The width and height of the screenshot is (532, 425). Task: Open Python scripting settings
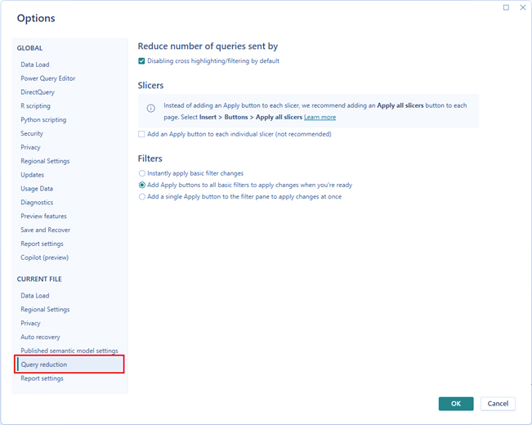(43, 120)
